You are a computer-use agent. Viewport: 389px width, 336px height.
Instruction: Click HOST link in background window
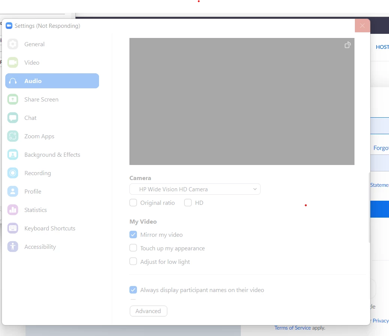coord(382,47)
